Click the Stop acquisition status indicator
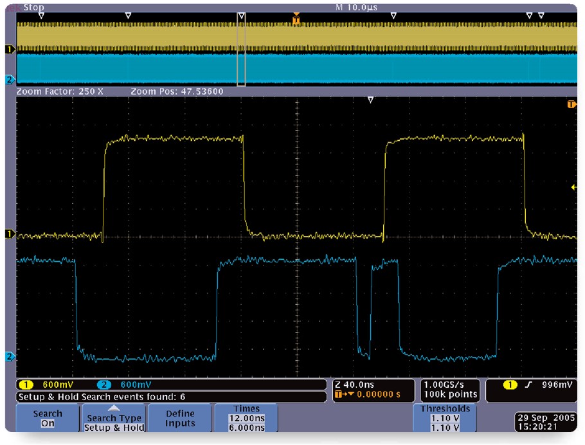 [x=33, y=8]
